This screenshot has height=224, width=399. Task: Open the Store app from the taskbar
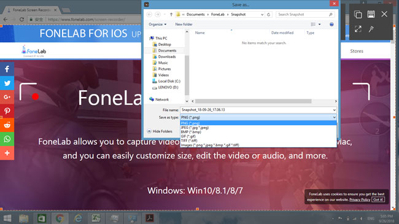tap(42, 218)
